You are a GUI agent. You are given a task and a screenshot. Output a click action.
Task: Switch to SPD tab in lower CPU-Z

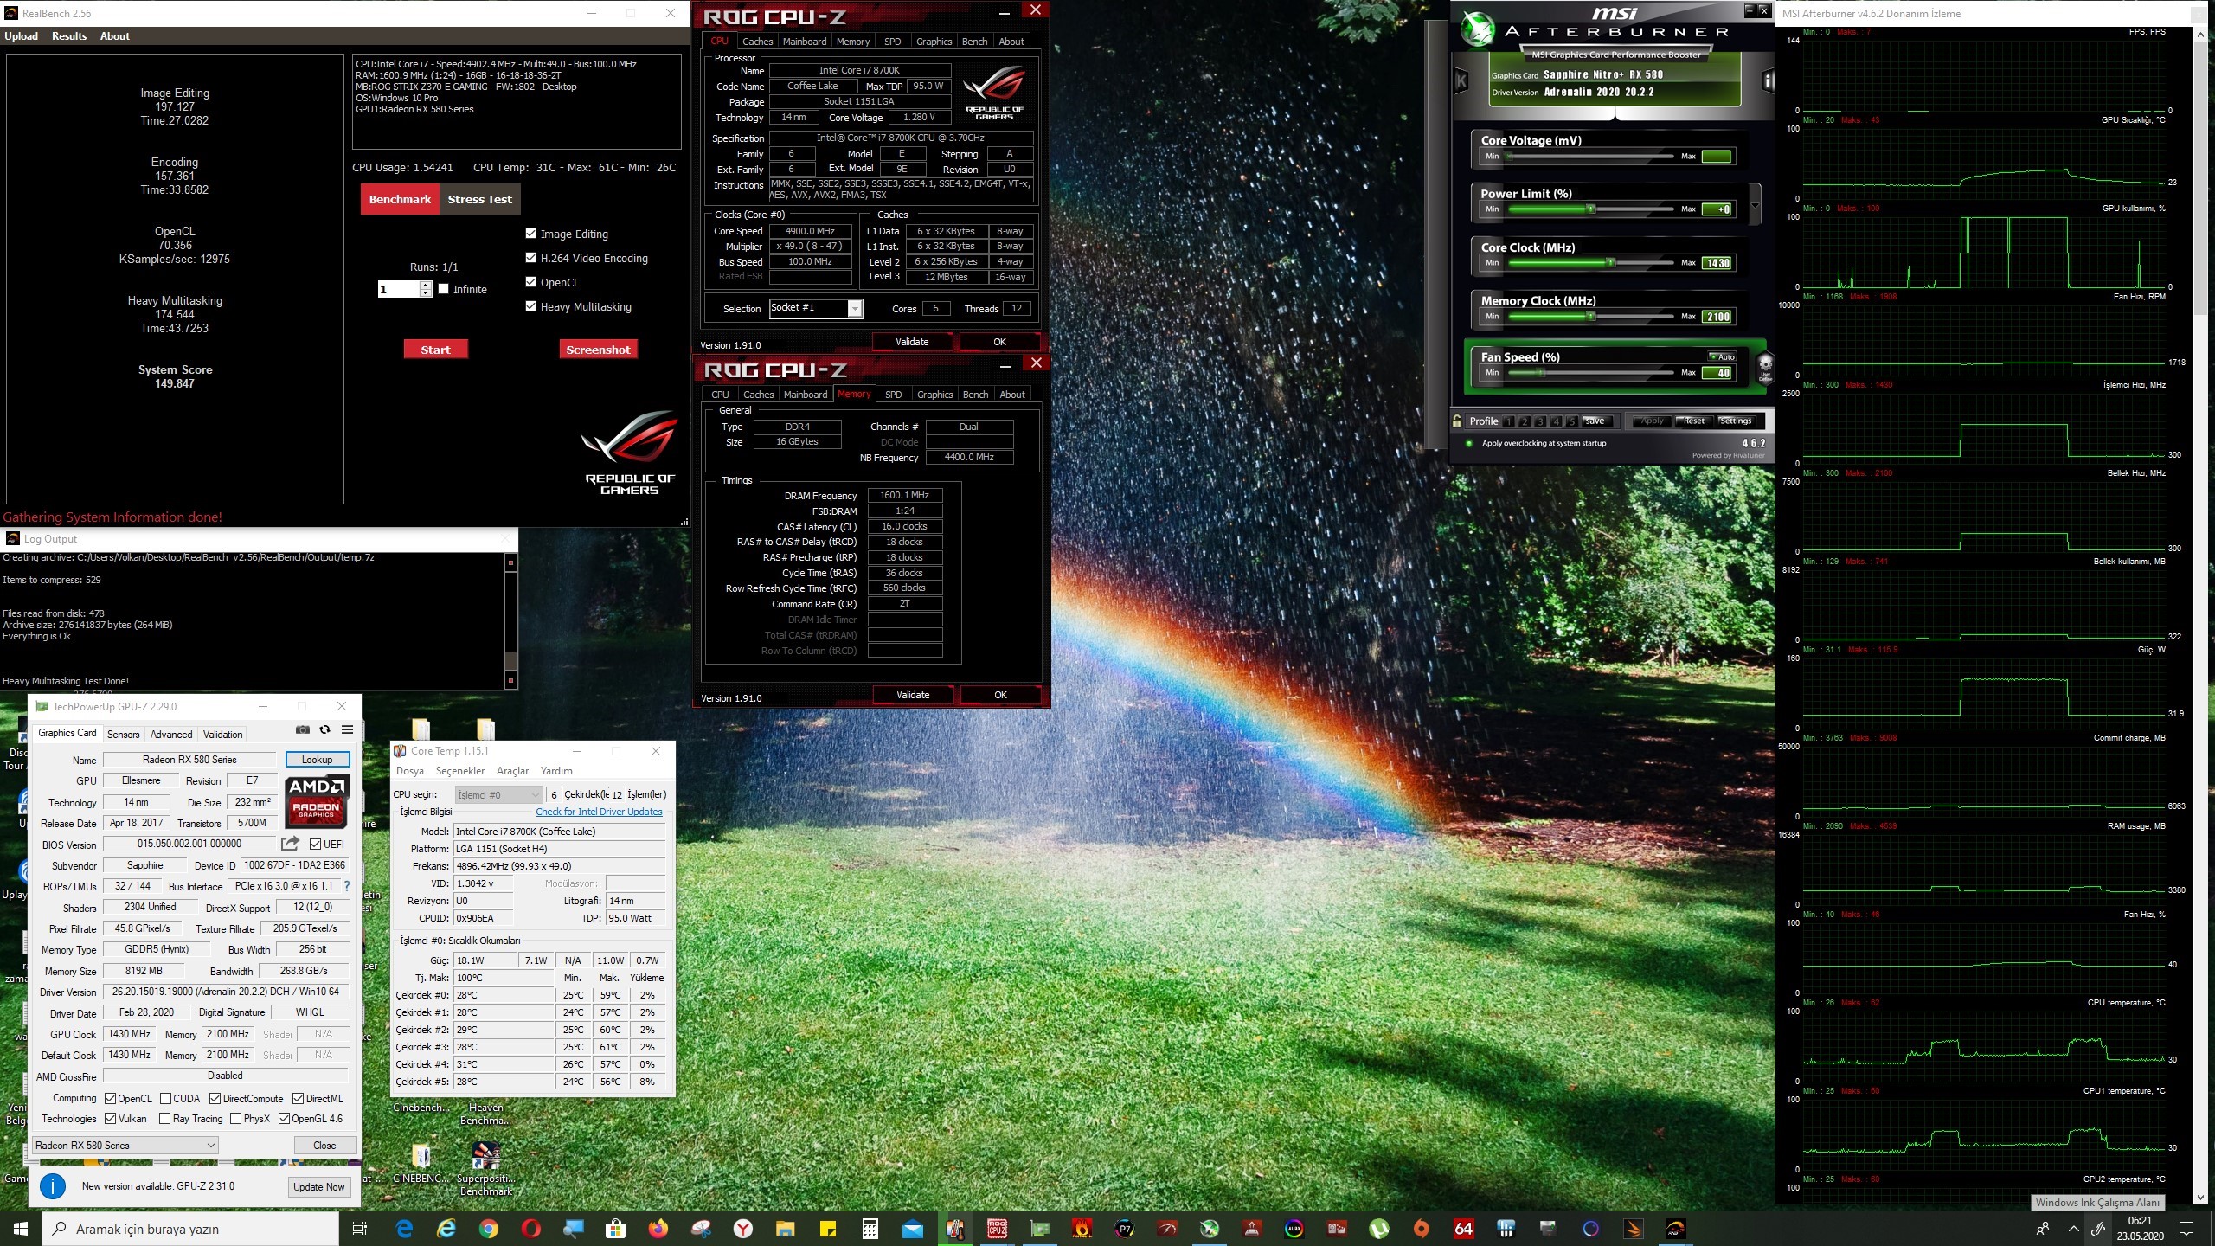[x=894, y=395]
